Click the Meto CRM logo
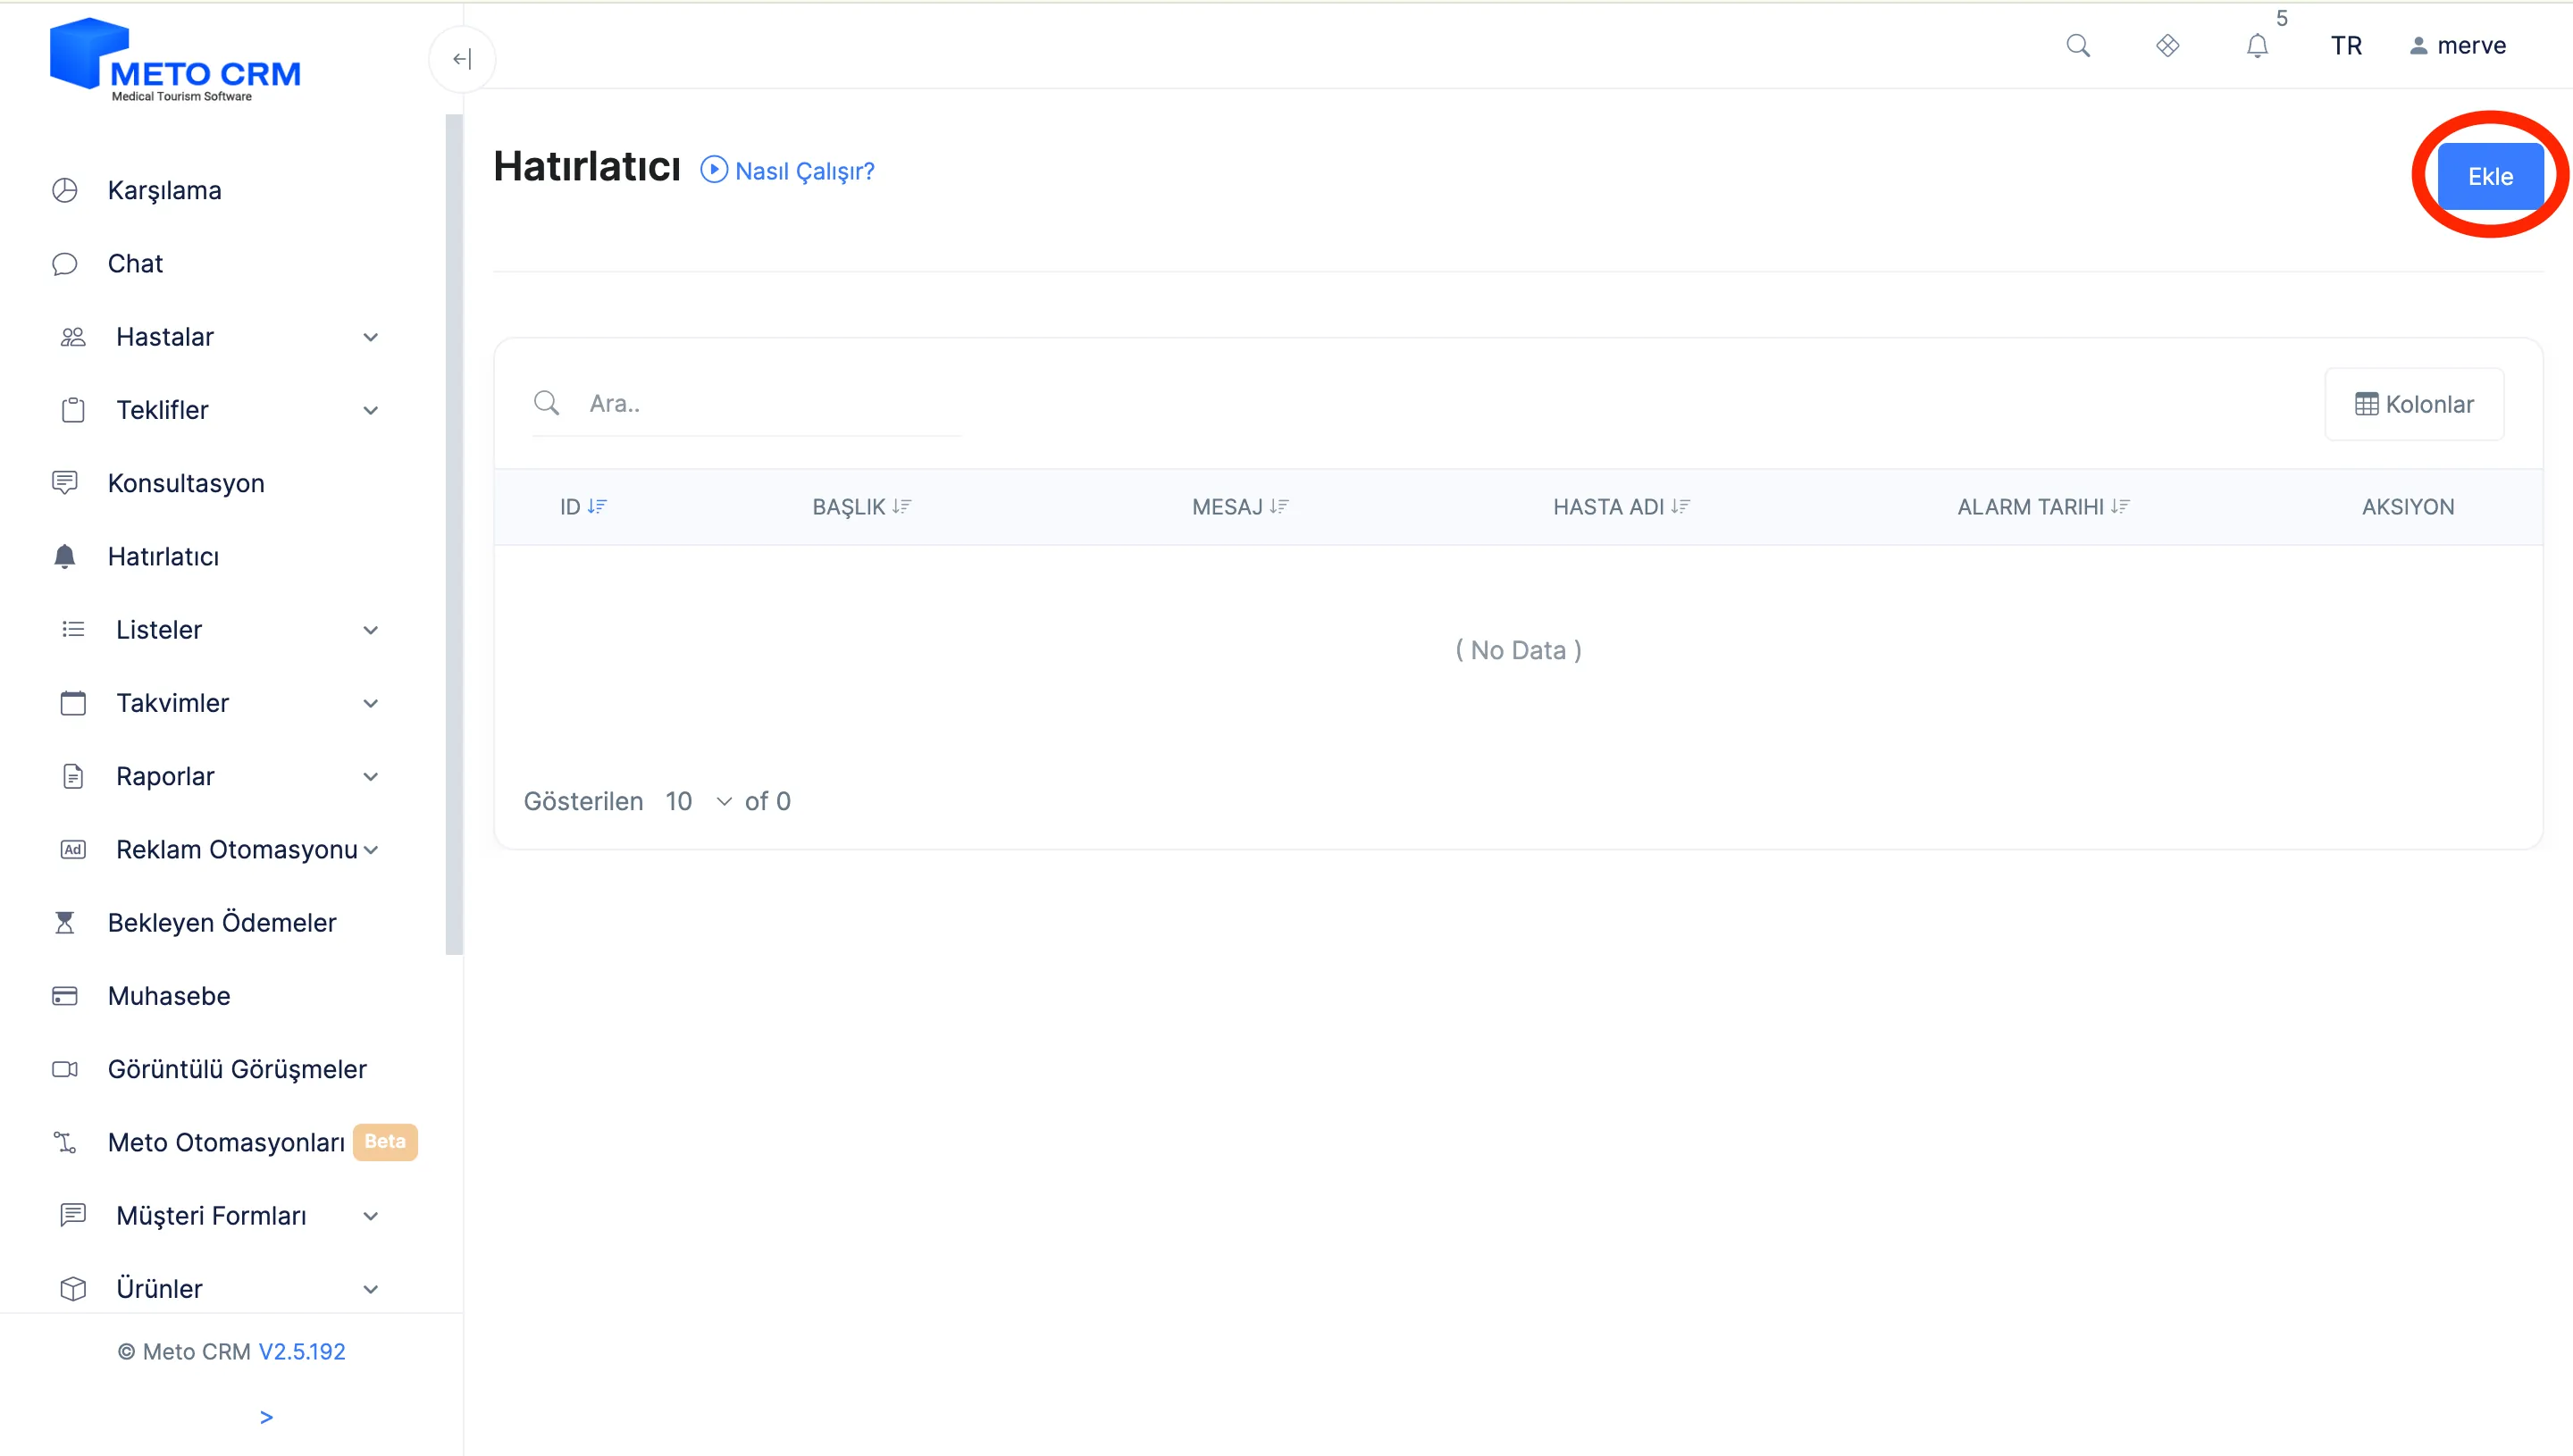This screenshot has height=1456, width=2573. click(x=176, y=60)
